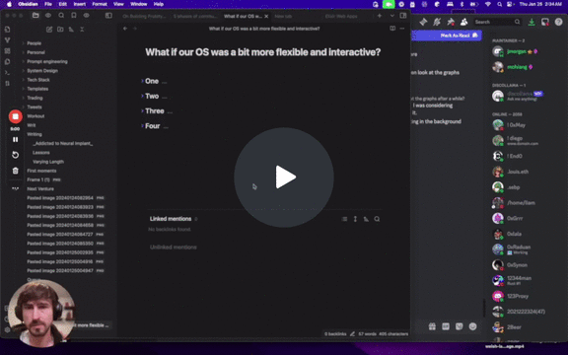This screenshot has width=568, height=355.
Task: Open the tab list dropdown chevron
Action: (x=391, y=16)
